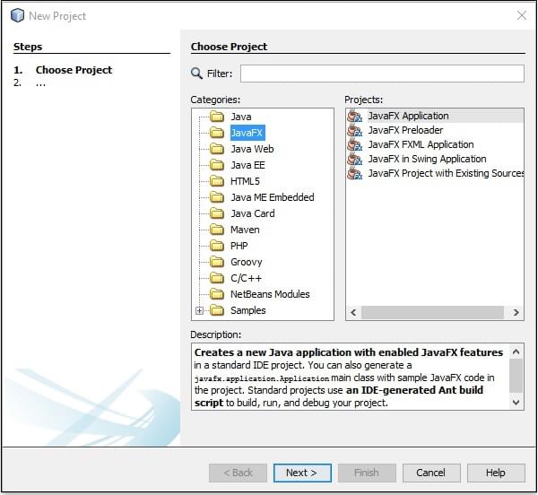Click the JavaFX Application project icon

[x=355, y=116]
